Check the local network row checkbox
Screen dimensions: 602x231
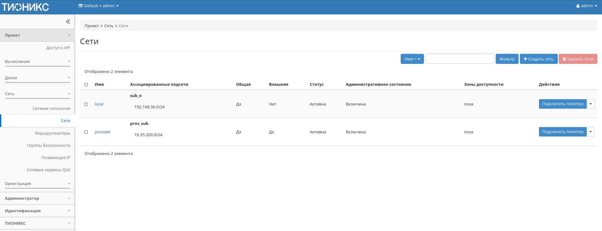click(86, 104)
